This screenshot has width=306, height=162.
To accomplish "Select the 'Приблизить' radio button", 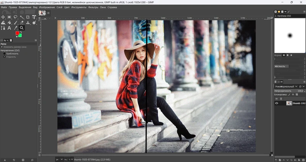I will (x=4, y=53).
